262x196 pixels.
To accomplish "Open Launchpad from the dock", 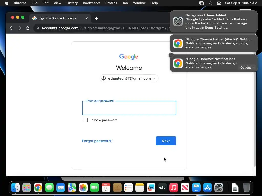I will pos(27,188).
